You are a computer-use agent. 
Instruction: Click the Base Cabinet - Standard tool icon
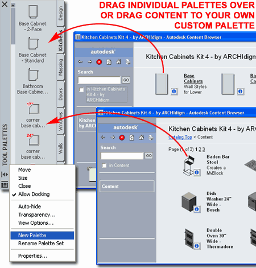tap(34, 43)
